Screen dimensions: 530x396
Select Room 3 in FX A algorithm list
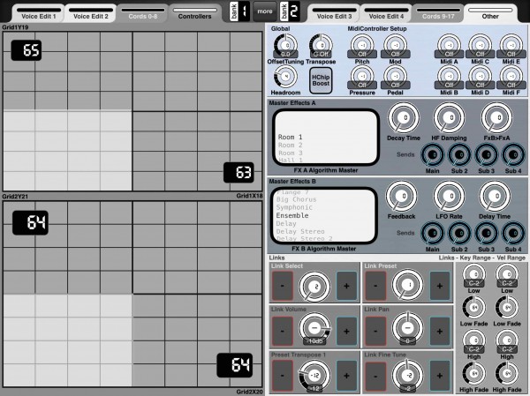coord(290,153)
